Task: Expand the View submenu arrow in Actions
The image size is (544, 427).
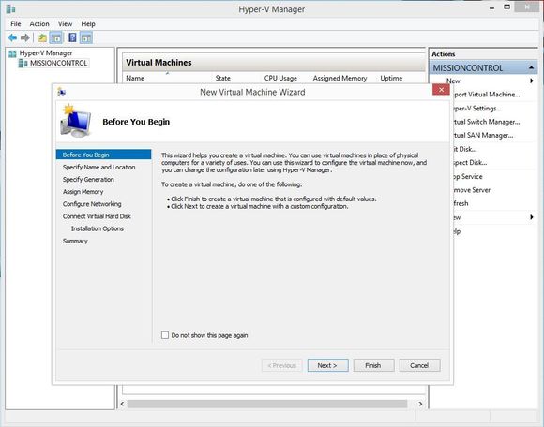Action: [x=532, y=217]
